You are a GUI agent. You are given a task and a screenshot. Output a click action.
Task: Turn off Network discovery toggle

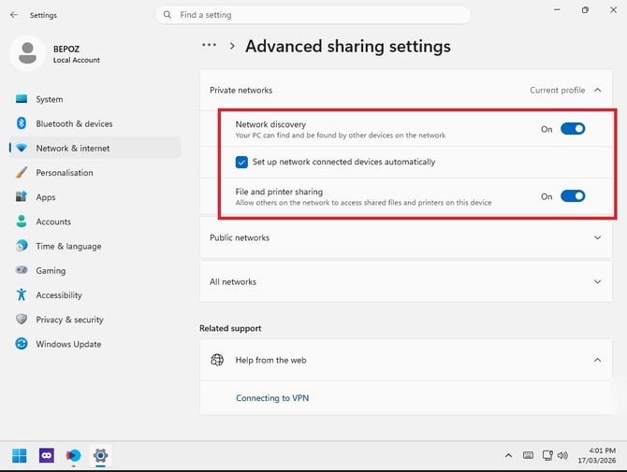tap(573, 129)
